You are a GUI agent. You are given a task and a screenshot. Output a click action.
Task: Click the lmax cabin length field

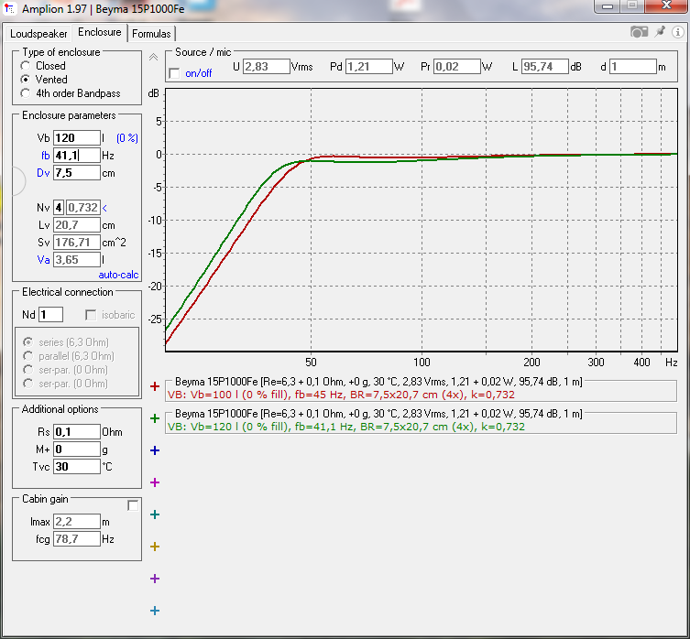click(x=77, y=522)
